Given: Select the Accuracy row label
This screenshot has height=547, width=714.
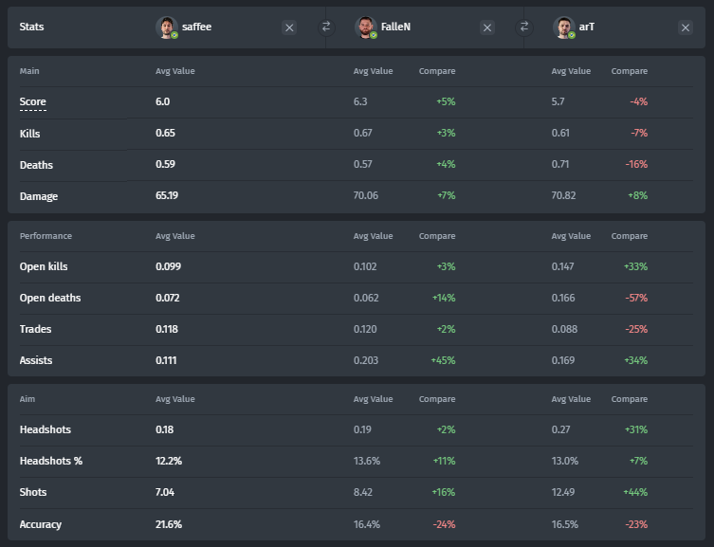Looking at the screenshot, I should [40, 524].
